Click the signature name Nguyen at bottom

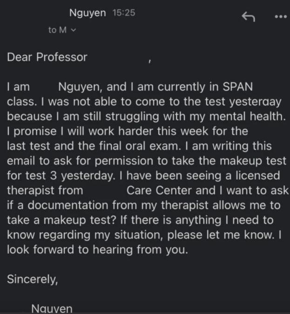[x=52, y=308]
